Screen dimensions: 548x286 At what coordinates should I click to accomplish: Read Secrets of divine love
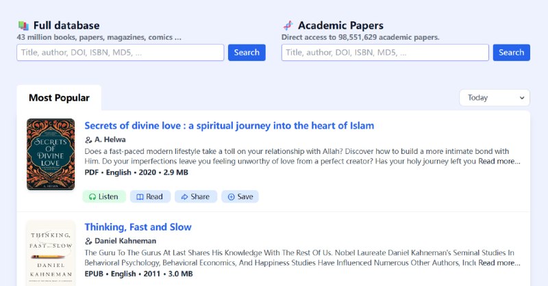click(x=150, y=196)
